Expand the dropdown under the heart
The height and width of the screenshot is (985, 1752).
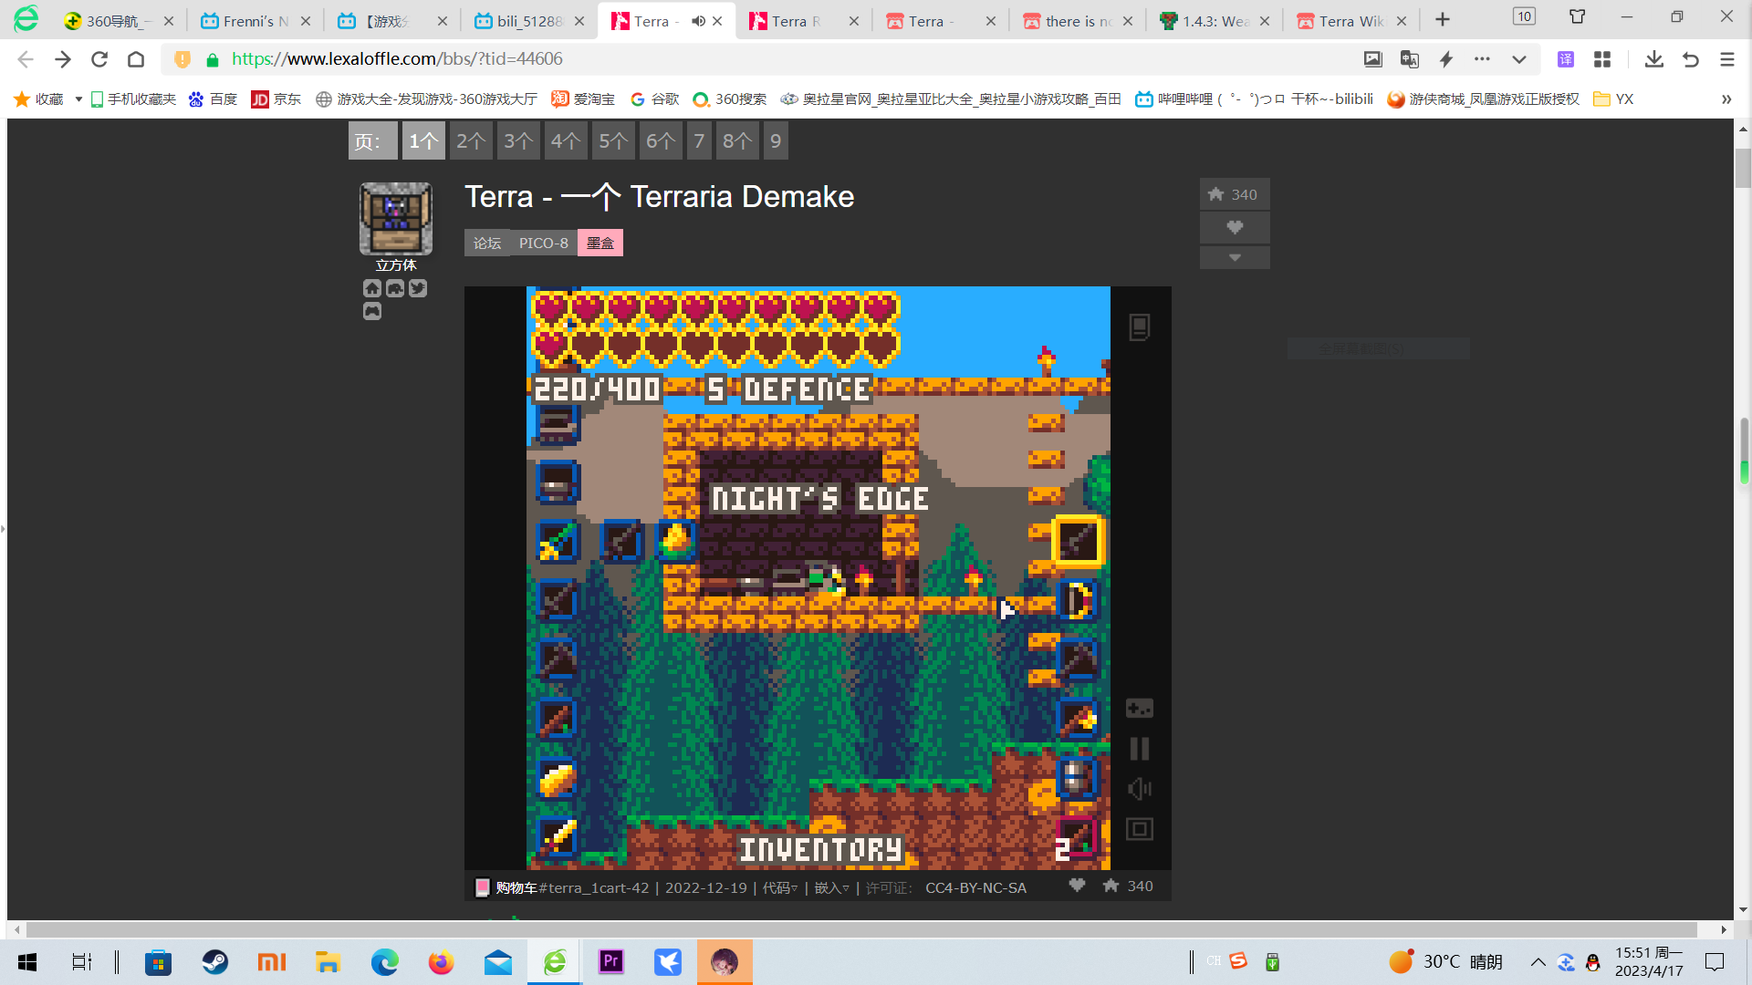tap(1235, 258)
